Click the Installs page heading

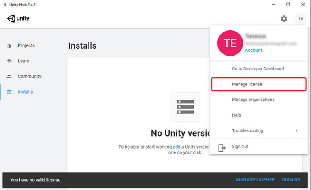[x=82, y=46]
